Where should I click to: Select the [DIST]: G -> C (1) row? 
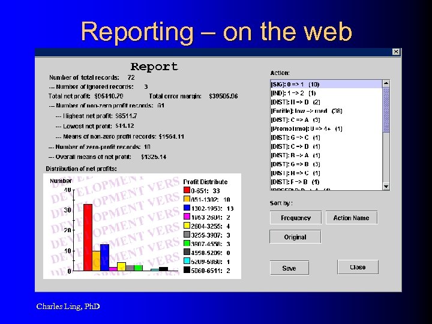pos(326,137)
